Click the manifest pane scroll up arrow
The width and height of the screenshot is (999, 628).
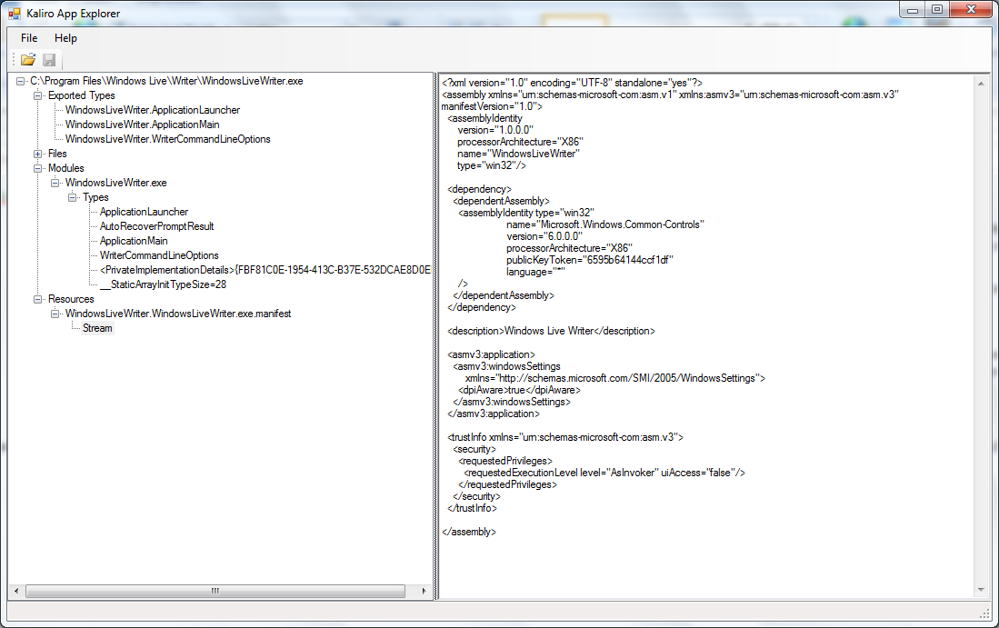pos(981,84)
